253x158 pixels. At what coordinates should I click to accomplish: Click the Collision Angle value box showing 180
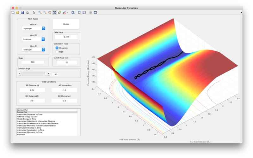point(55,74)
